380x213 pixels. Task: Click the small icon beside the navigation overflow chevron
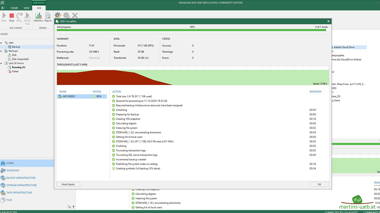click(69, 207)
